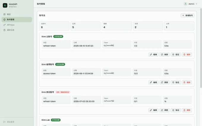Click the access token type value
202x126 pixels.
(x=50, y=74)
